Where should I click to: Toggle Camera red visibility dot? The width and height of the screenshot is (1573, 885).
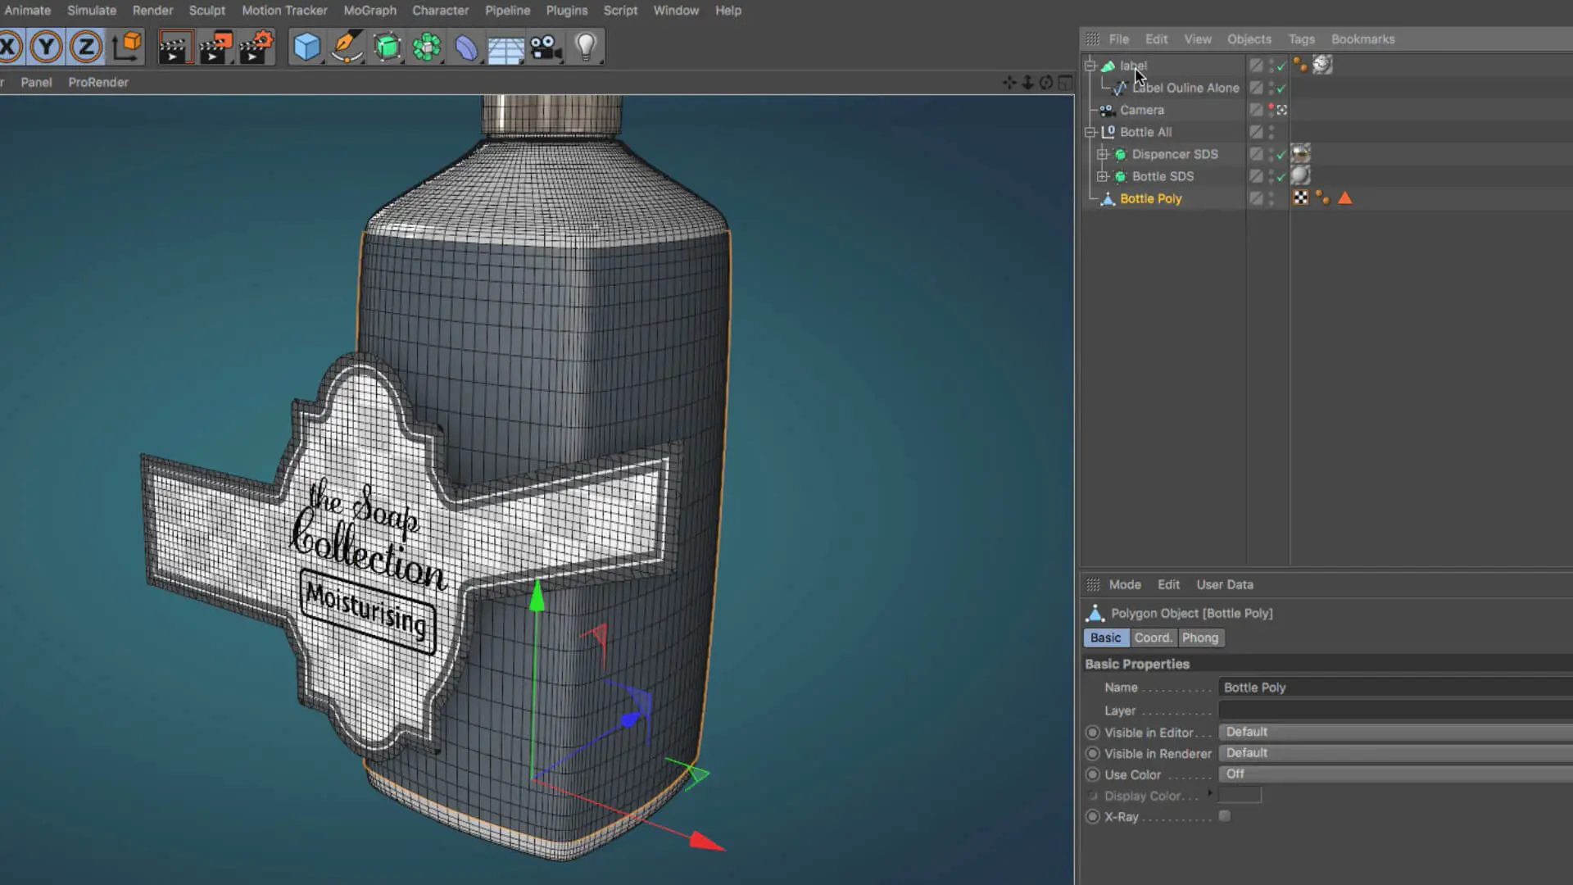coord(1271,107)
